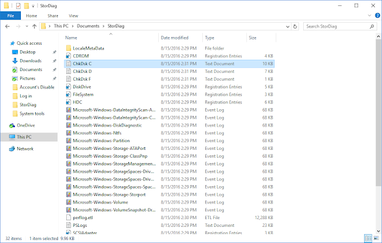
Task: Click the ChkDsk F text file icon
Action: (69, 79)
